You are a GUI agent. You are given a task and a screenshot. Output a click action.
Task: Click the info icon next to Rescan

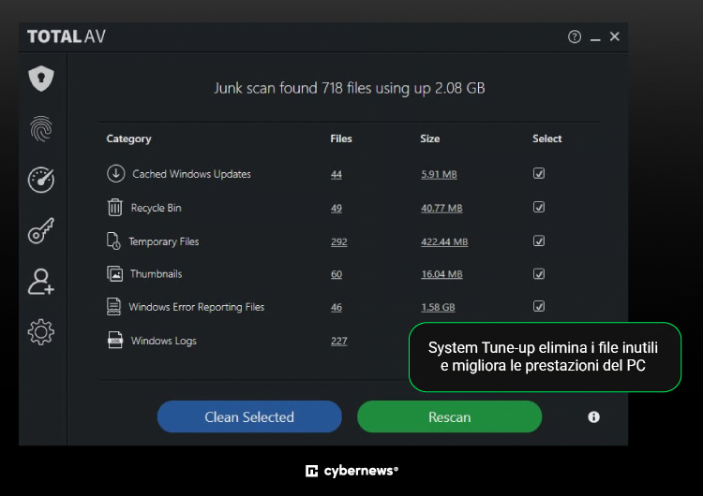pyautogui.click(x=593, y=417)
